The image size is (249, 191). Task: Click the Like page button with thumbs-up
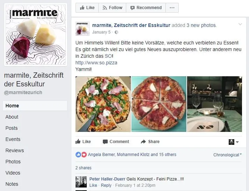point(87,8)
